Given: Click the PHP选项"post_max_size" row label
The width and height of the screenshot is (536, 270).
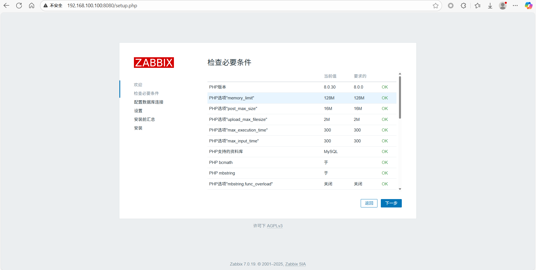Looking at the screenshot, I should [233, 109].
